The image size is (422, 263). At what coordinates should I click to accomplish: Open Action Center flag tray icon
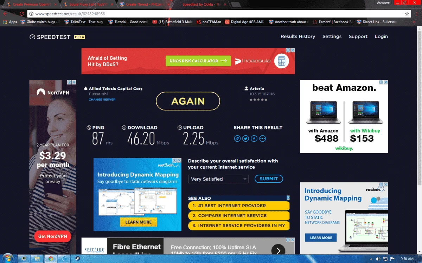[392, 259]
